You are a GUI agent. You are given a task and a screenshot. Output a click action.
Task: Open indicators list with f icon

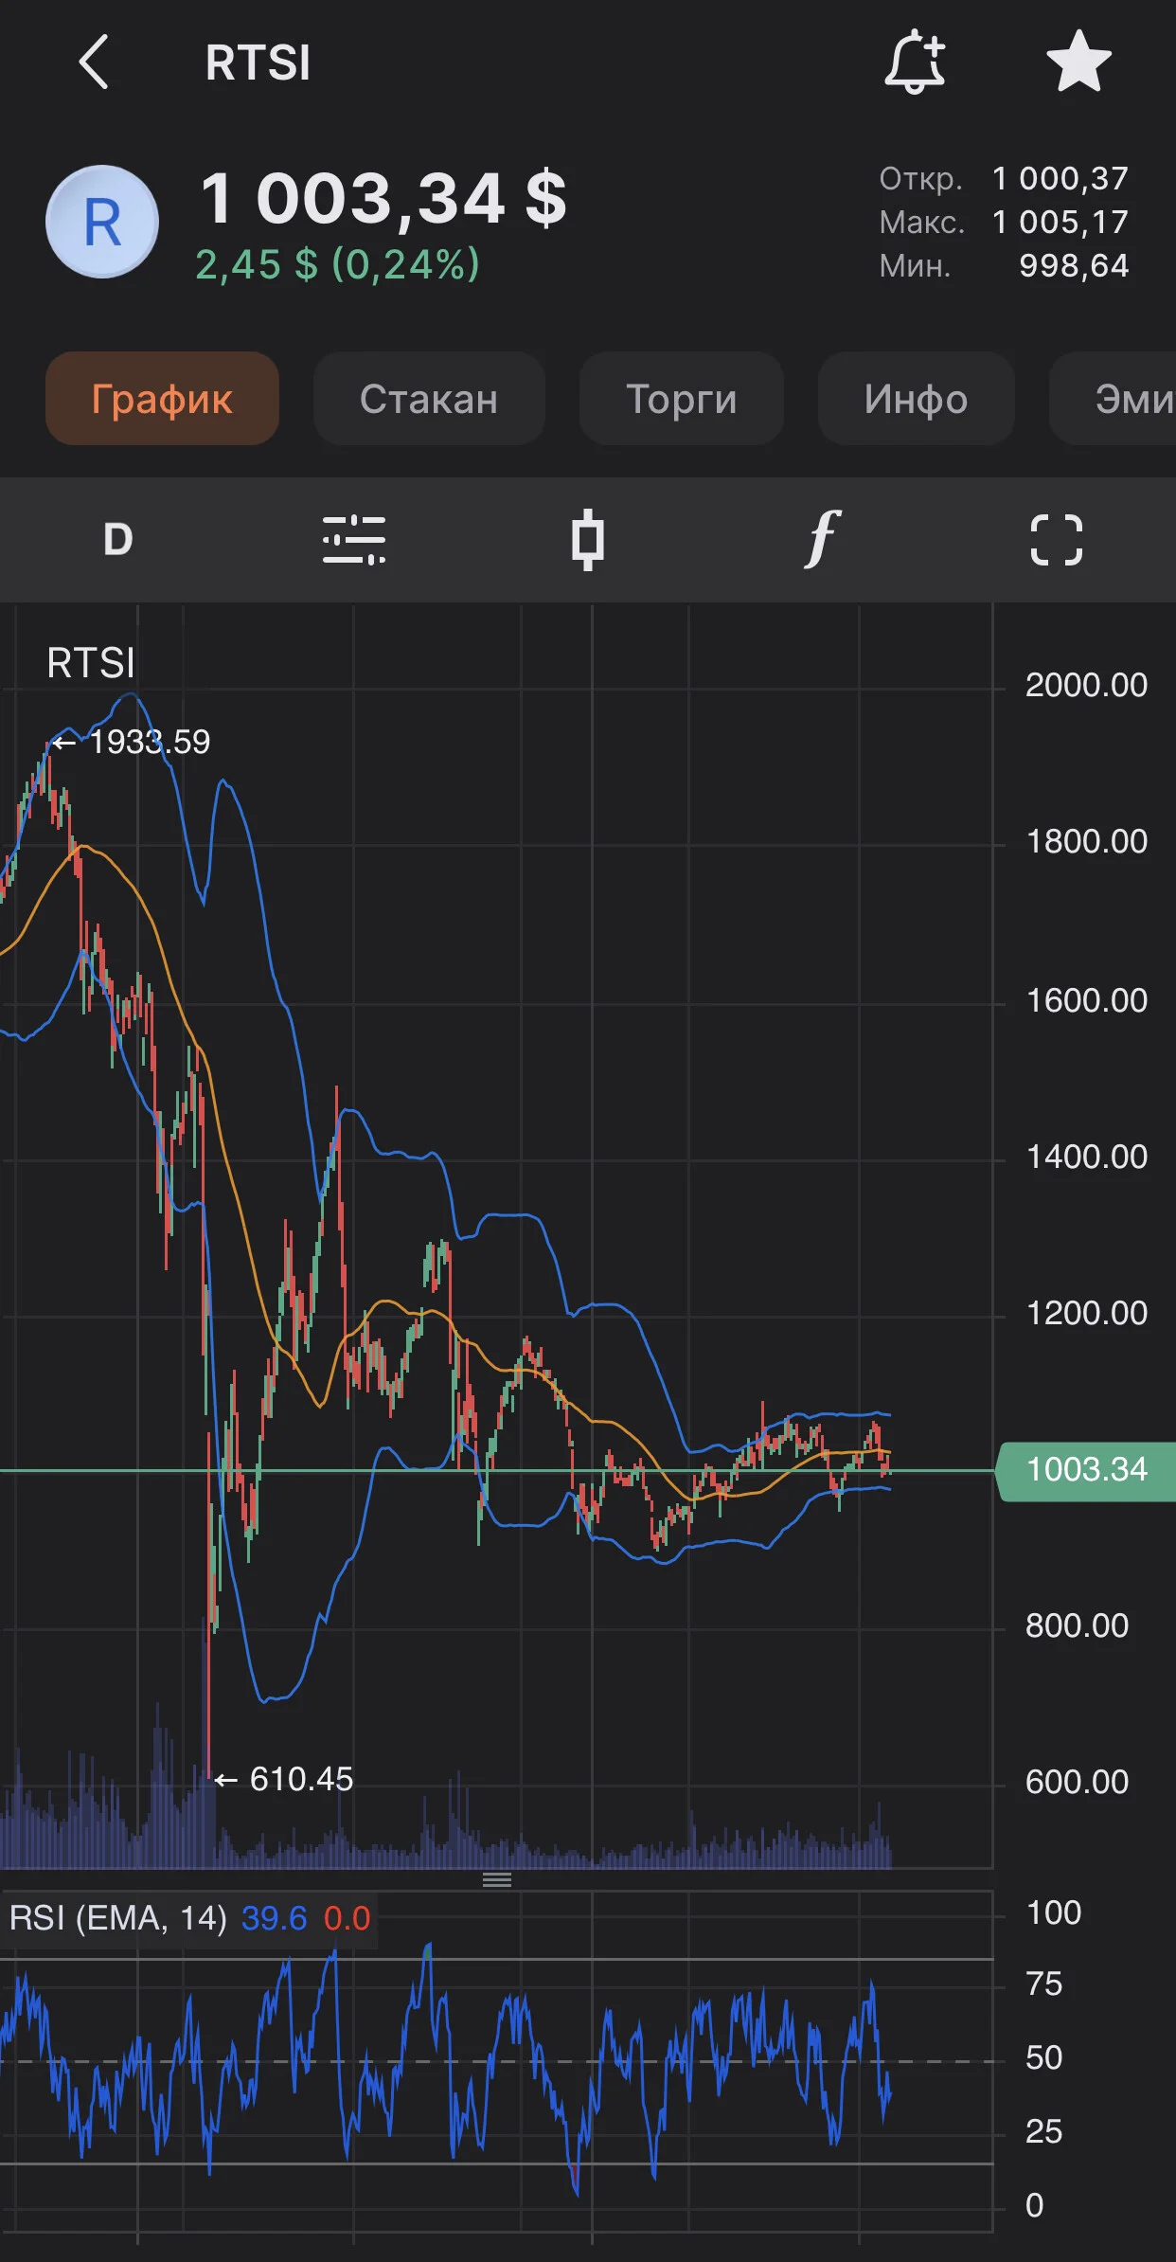[x=822, y=538]
